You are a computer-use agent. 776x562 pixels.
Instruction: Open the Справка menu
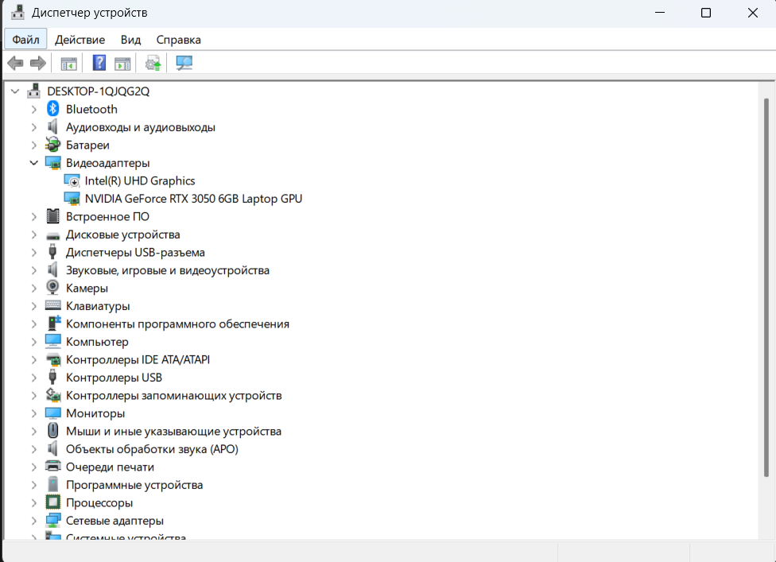[x=179, y=40]
